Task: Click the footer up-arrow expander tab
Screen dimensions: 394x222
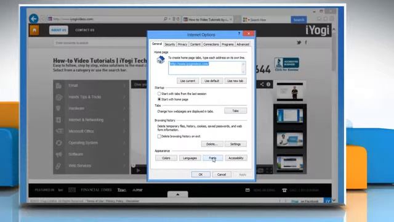Action: [x=178, y=194]
